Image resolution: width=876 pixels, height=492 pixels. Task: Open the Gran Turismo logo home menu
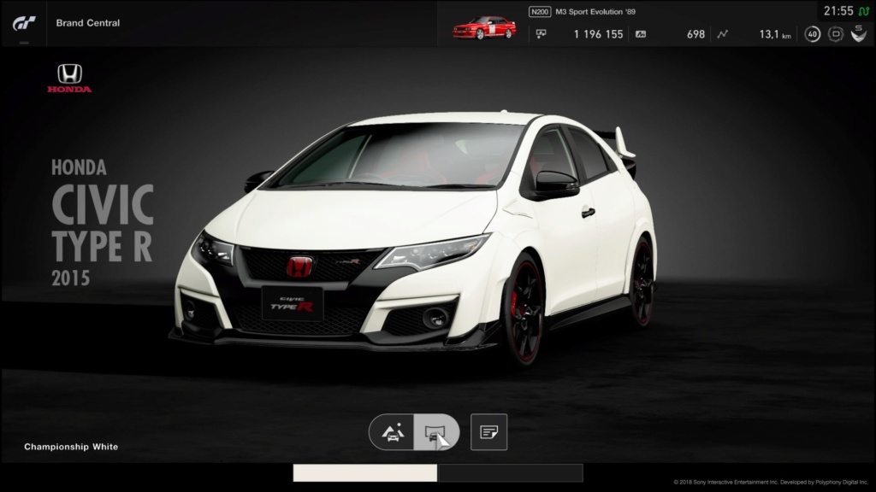24,23
